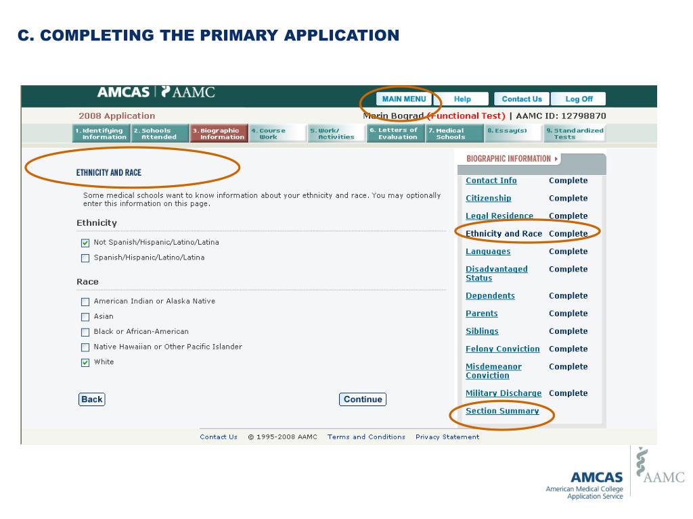
Task: Select the Biographic Information tab
Action: [219, 133]
